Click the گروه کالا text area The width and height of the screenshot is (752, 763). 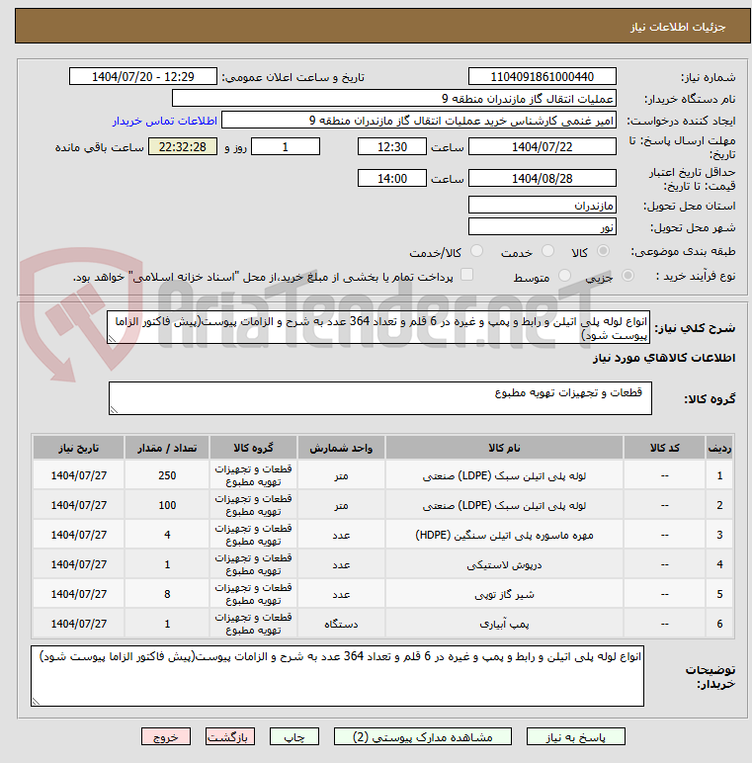pos(380,398)
